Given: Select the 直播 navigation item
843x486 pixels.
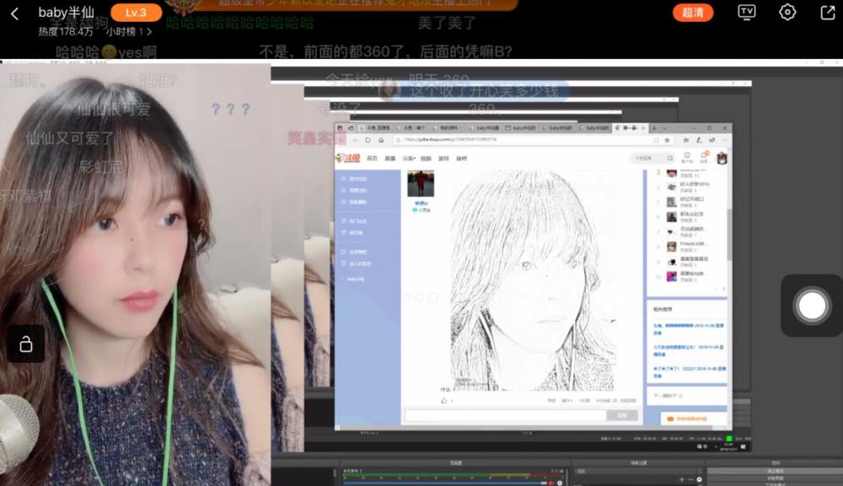Looking at the screenshot, I should tap(390, 158).
